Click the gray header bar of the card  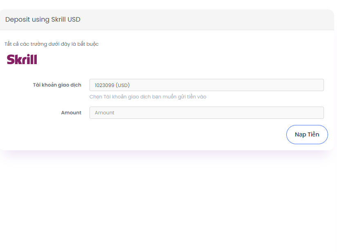(167, 20)
